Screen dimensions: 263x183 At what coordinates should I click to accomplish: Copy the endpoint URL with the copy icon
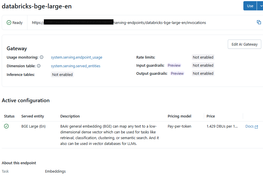tap(259, 22)
